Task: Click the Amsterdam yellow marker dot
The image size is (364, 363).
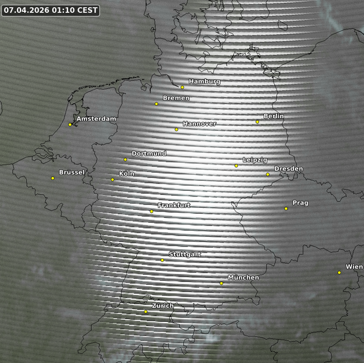Action: coord(70,125)
